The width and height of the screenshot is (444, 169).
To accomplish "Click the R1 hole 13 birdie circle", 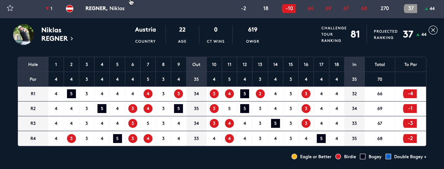I will [260, 94].
